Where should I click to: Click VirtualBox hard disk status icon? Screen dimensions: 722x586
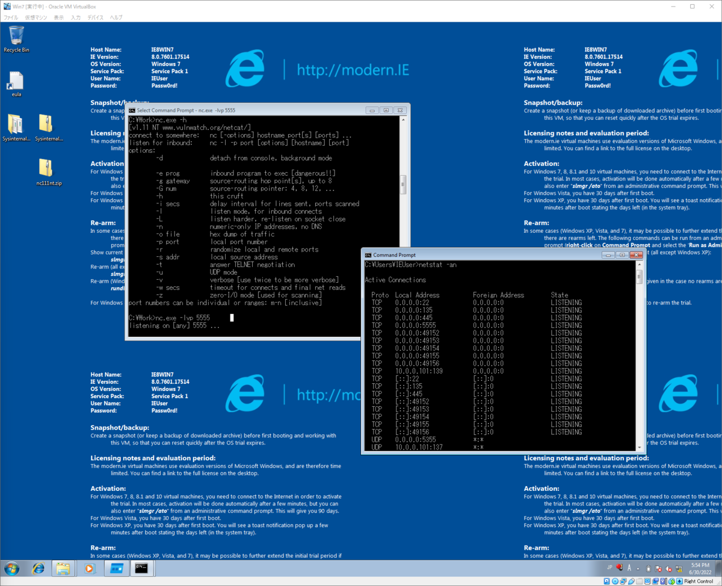coord(606,581)
